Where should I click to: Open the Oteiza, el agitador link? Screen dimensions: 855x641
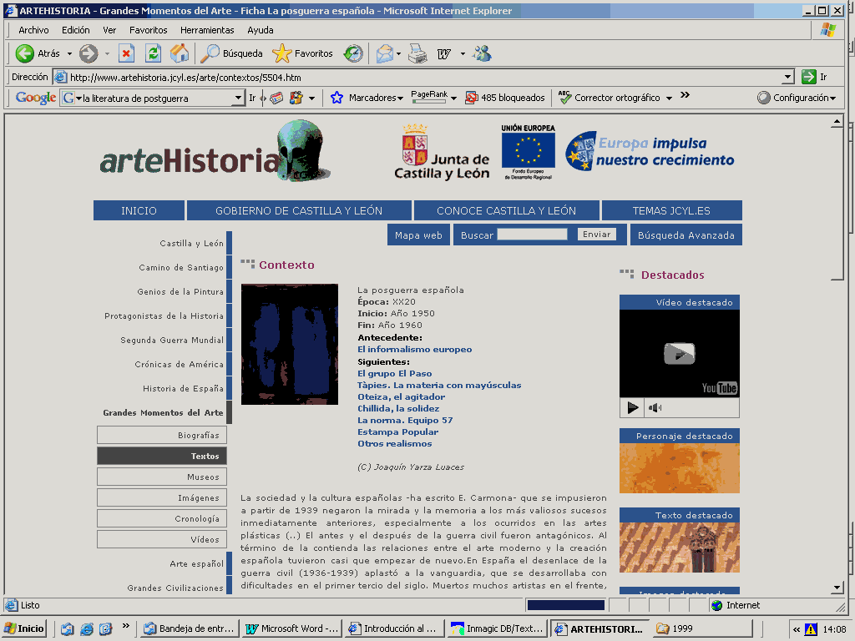tap(401, 396)
